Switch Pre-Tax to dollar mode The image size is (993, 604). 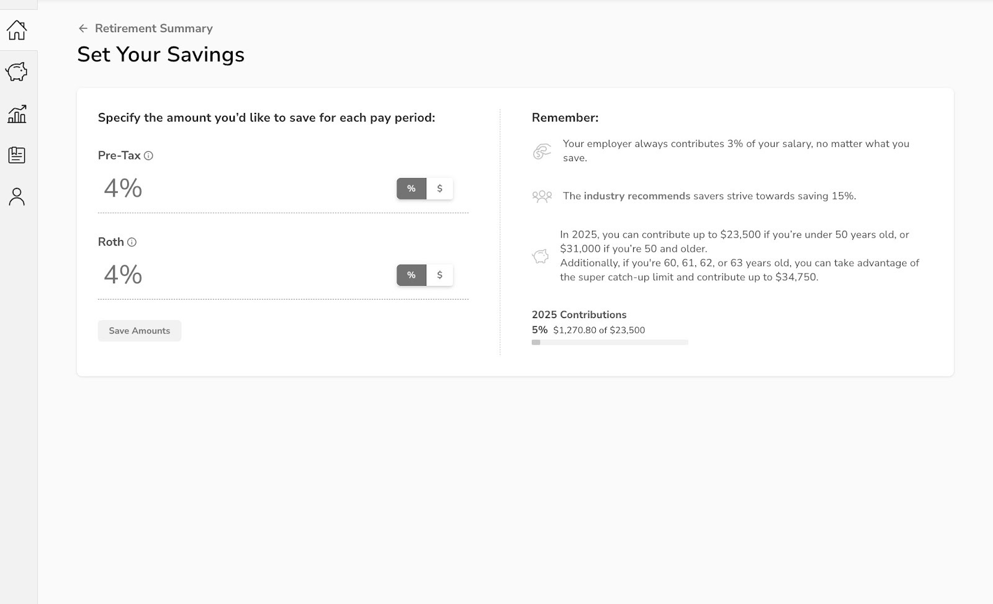(x=439, y=189)
